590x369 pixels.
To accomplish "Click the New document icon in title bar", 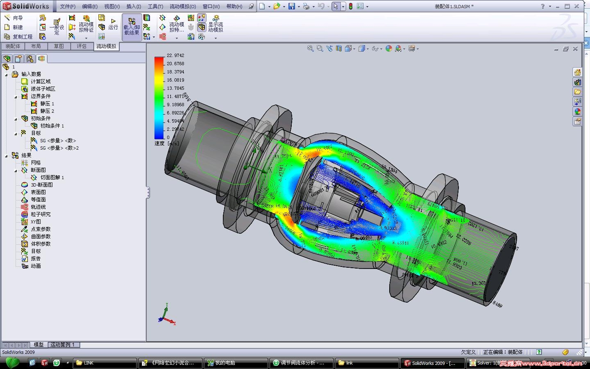I will pyautogui.click(x=262, y=6).
